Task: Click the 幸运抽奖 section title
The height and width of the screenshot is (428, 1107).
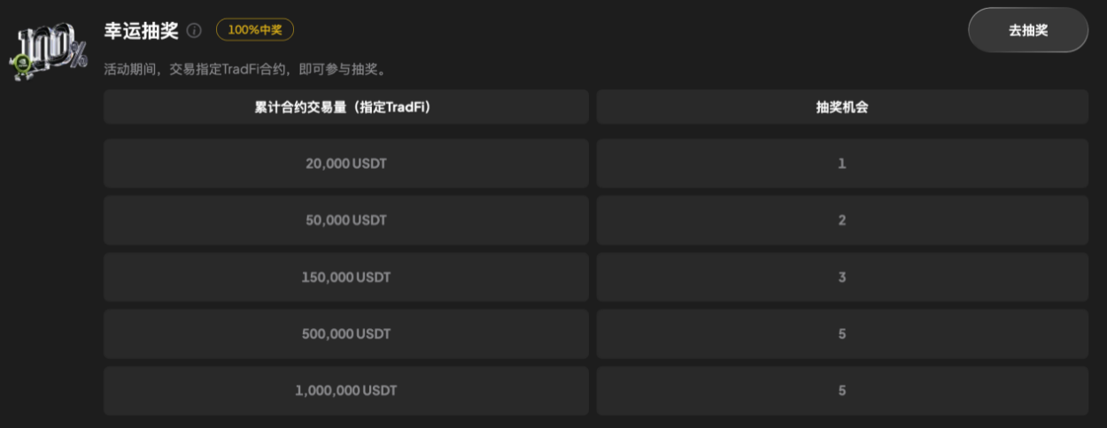Action: tap(141, 31)
